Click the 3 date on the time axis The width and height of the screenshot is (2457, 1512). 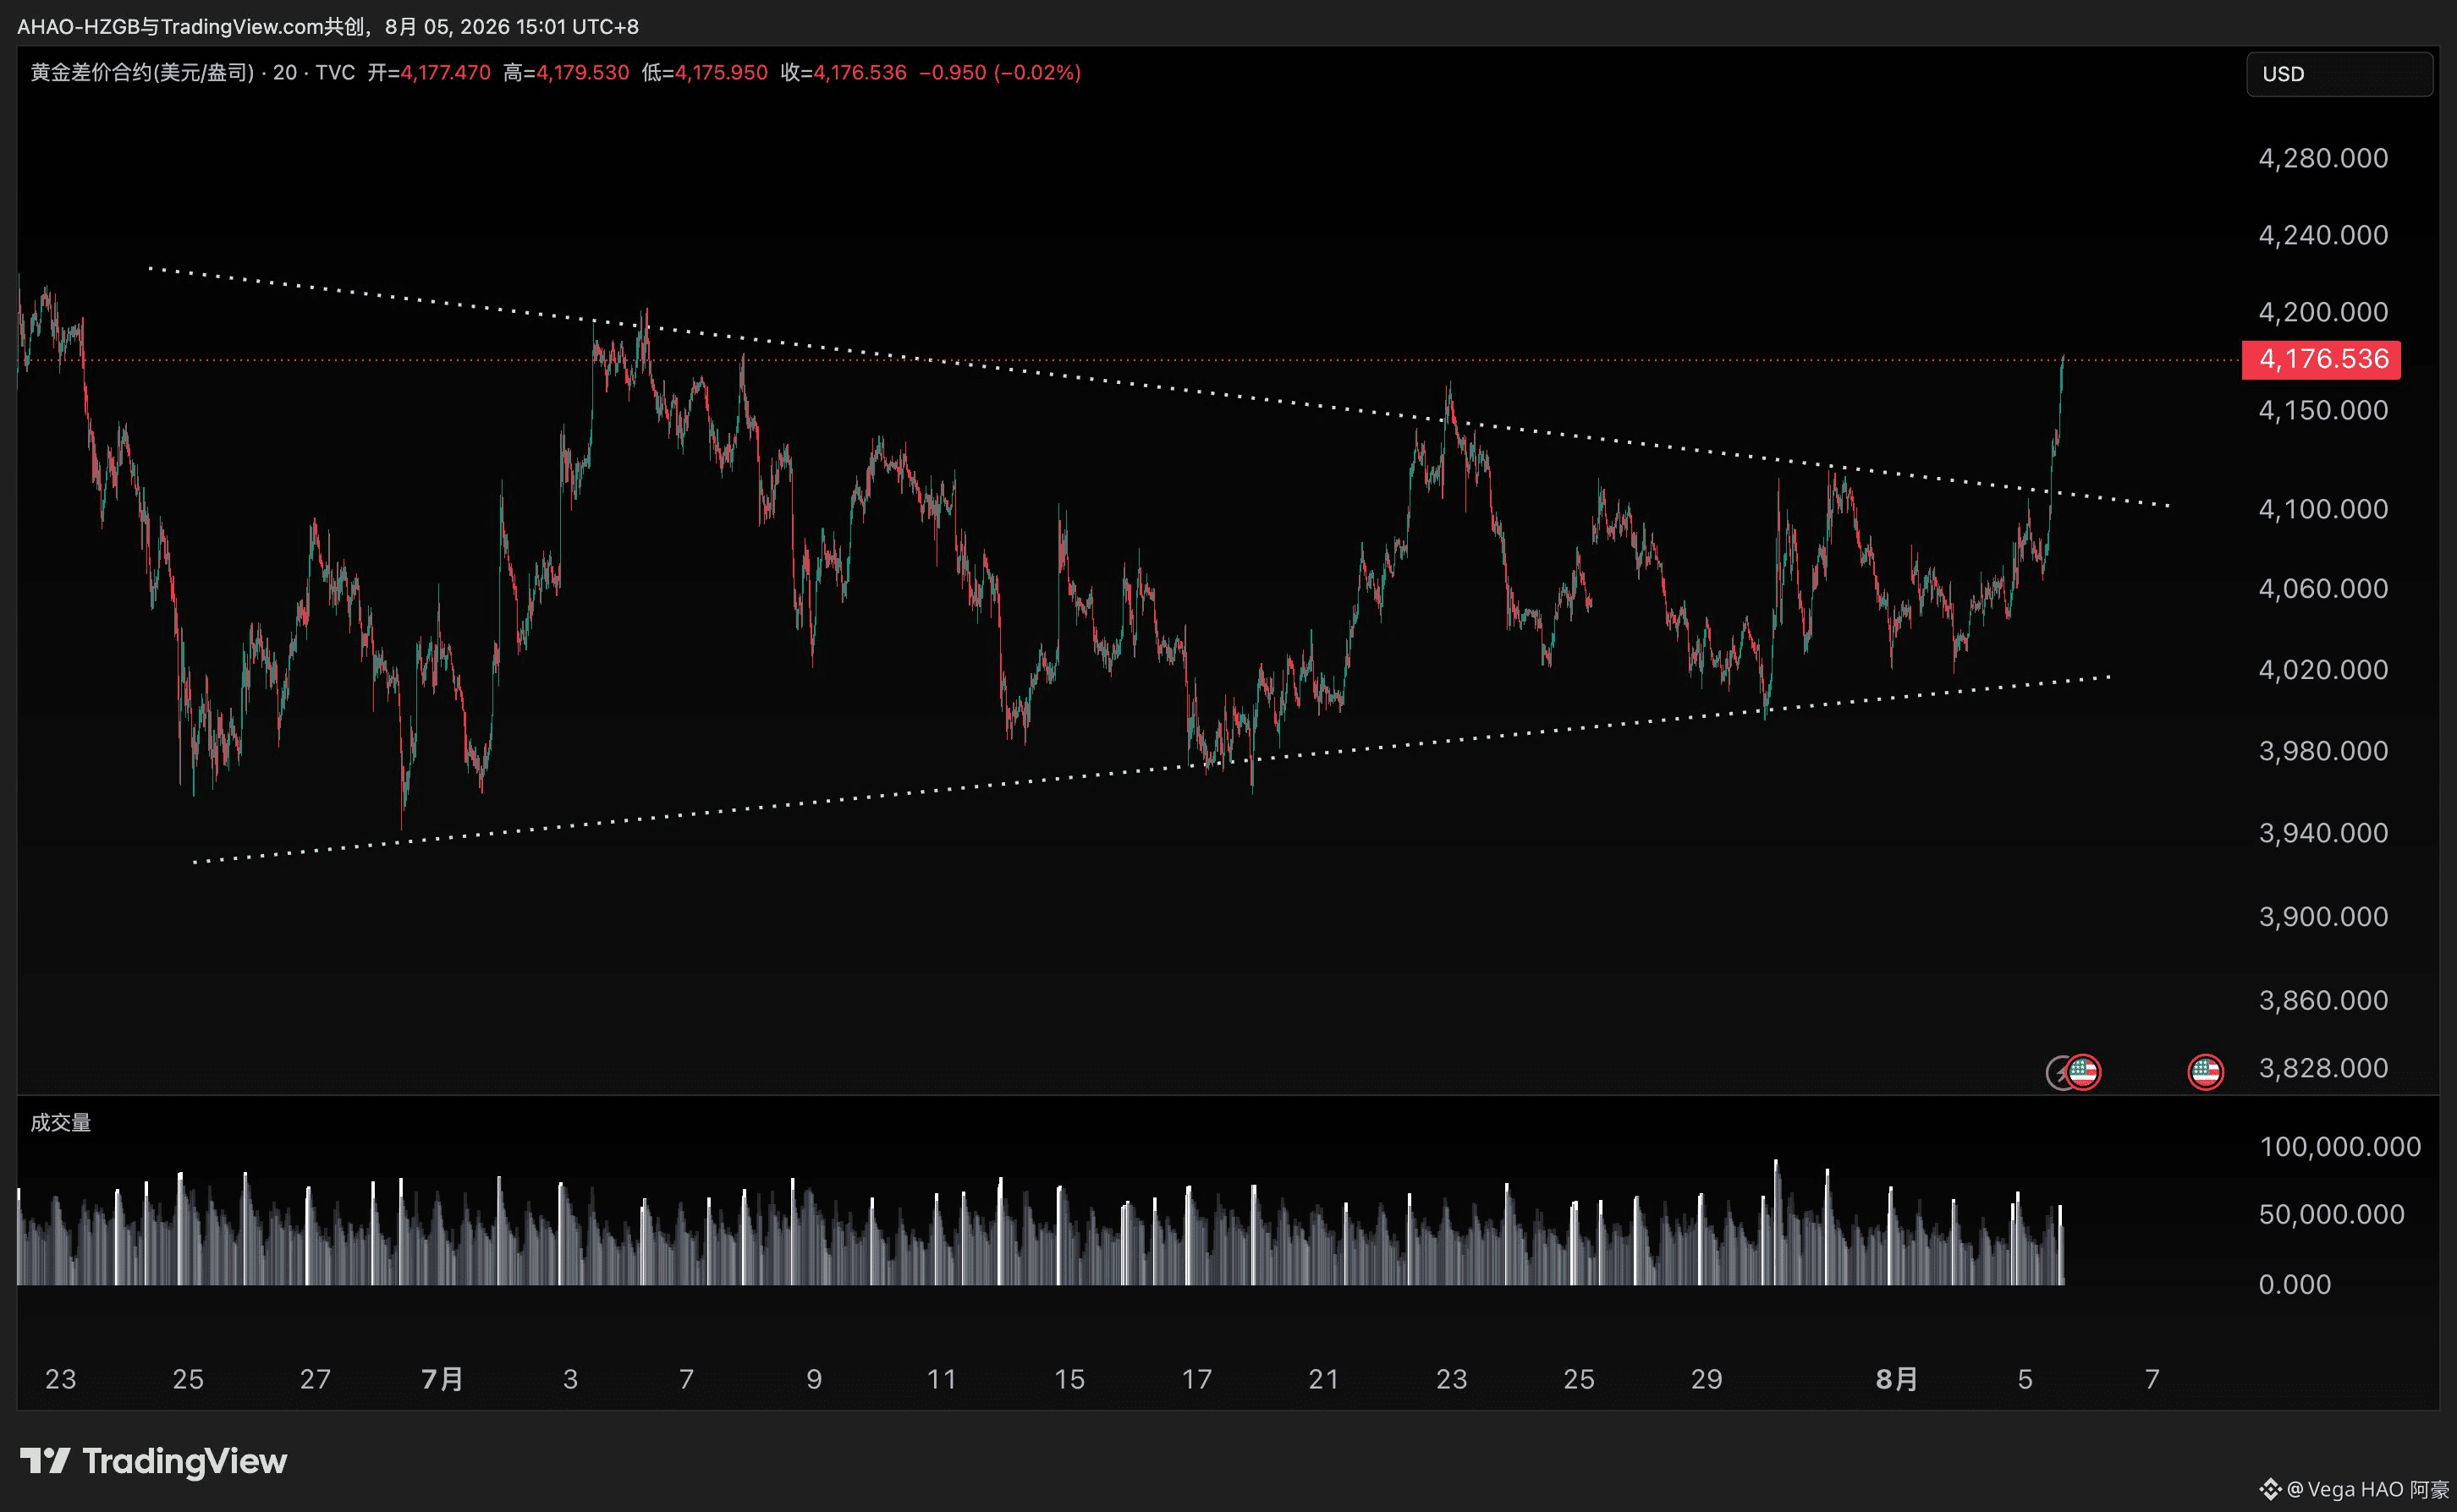pyautogui.click(x=570, y=1380)
